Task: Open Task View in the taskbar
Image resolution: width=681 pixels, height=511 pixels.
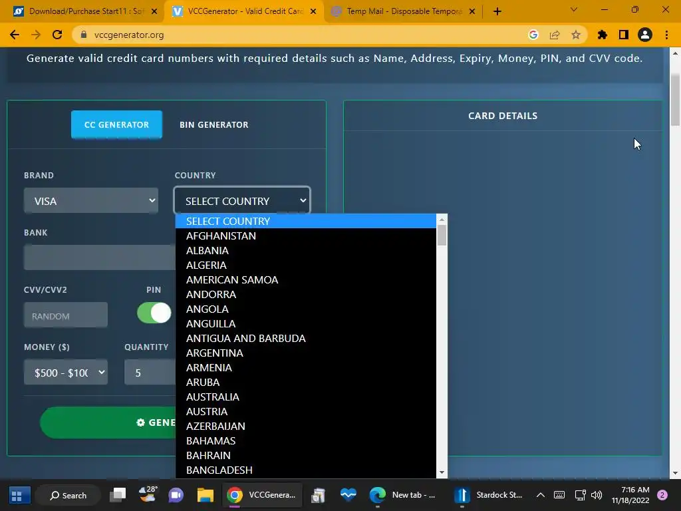Action: 118,495
